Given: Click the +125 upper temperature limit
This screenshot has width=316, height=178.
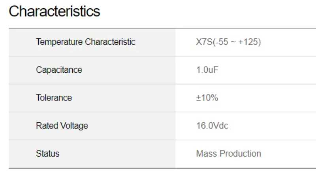Looking at the screenshot, I should tap(248, 42).
